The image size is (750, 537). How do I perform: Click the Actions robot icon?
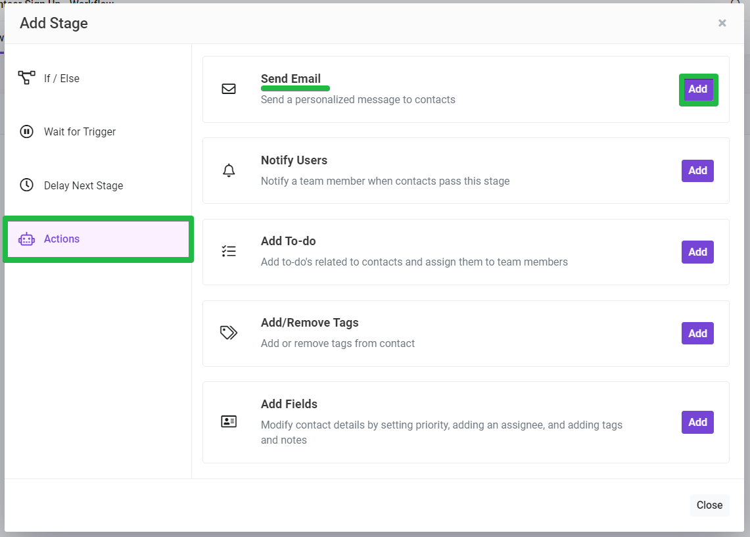26,239
